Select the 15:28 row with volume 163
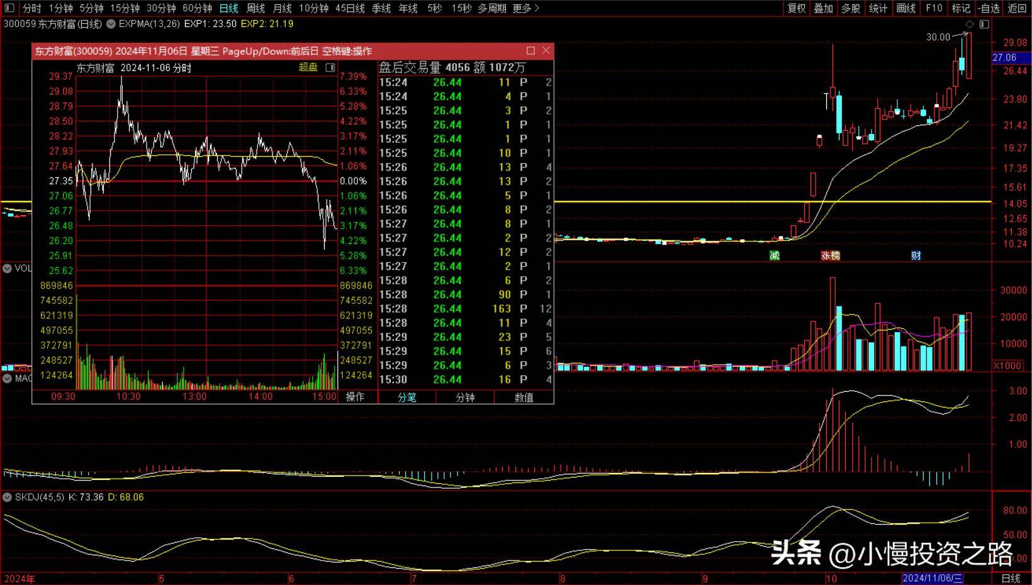 click(466, 309)
